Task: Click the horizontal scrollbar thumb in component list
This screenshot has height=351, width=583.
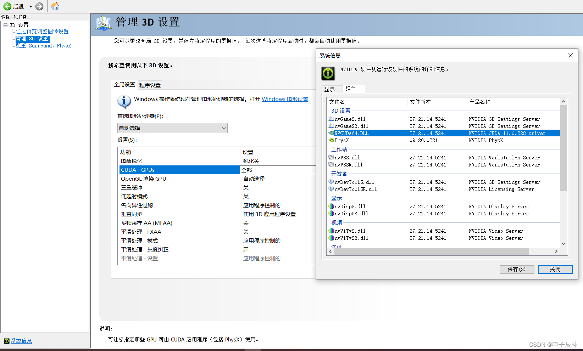Action: (432, 251)
